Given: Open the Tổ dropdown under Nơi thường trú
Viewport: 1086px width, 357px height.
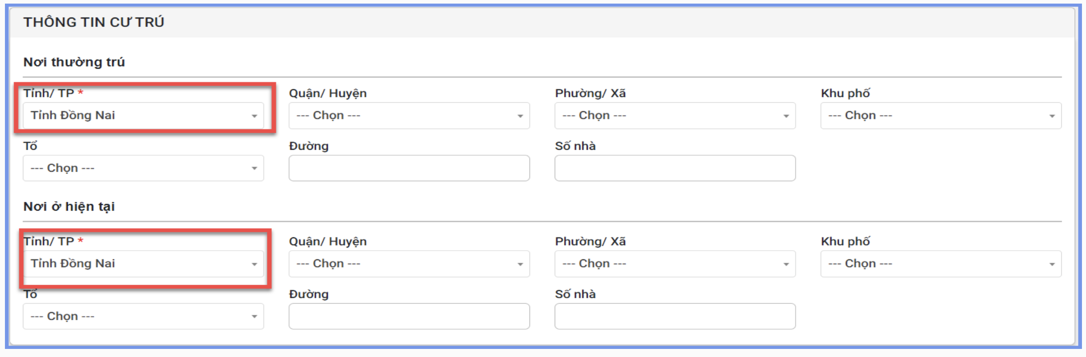Looking at the screenshot, I should pos(143,168).
